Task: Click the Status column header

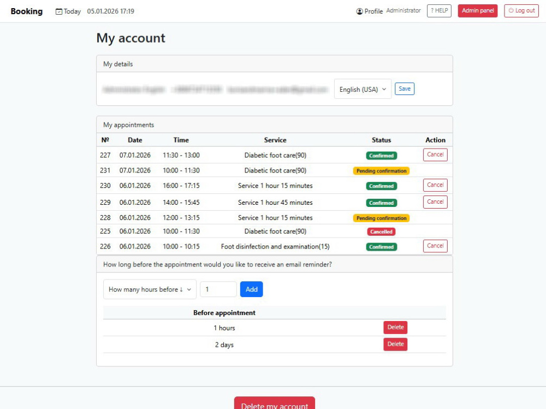Action: pos(381,140)
